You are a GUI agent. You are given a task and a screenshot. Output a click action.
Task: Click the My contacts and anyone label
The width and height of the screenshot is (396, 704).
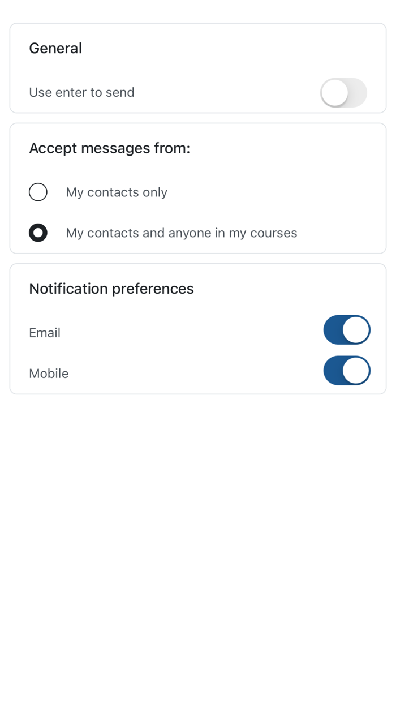(181, 233)
